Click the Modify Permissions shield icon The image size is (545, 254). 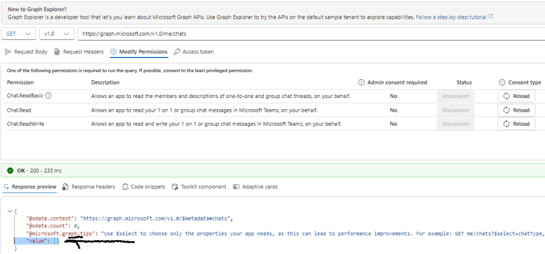(x=113, y=52)
